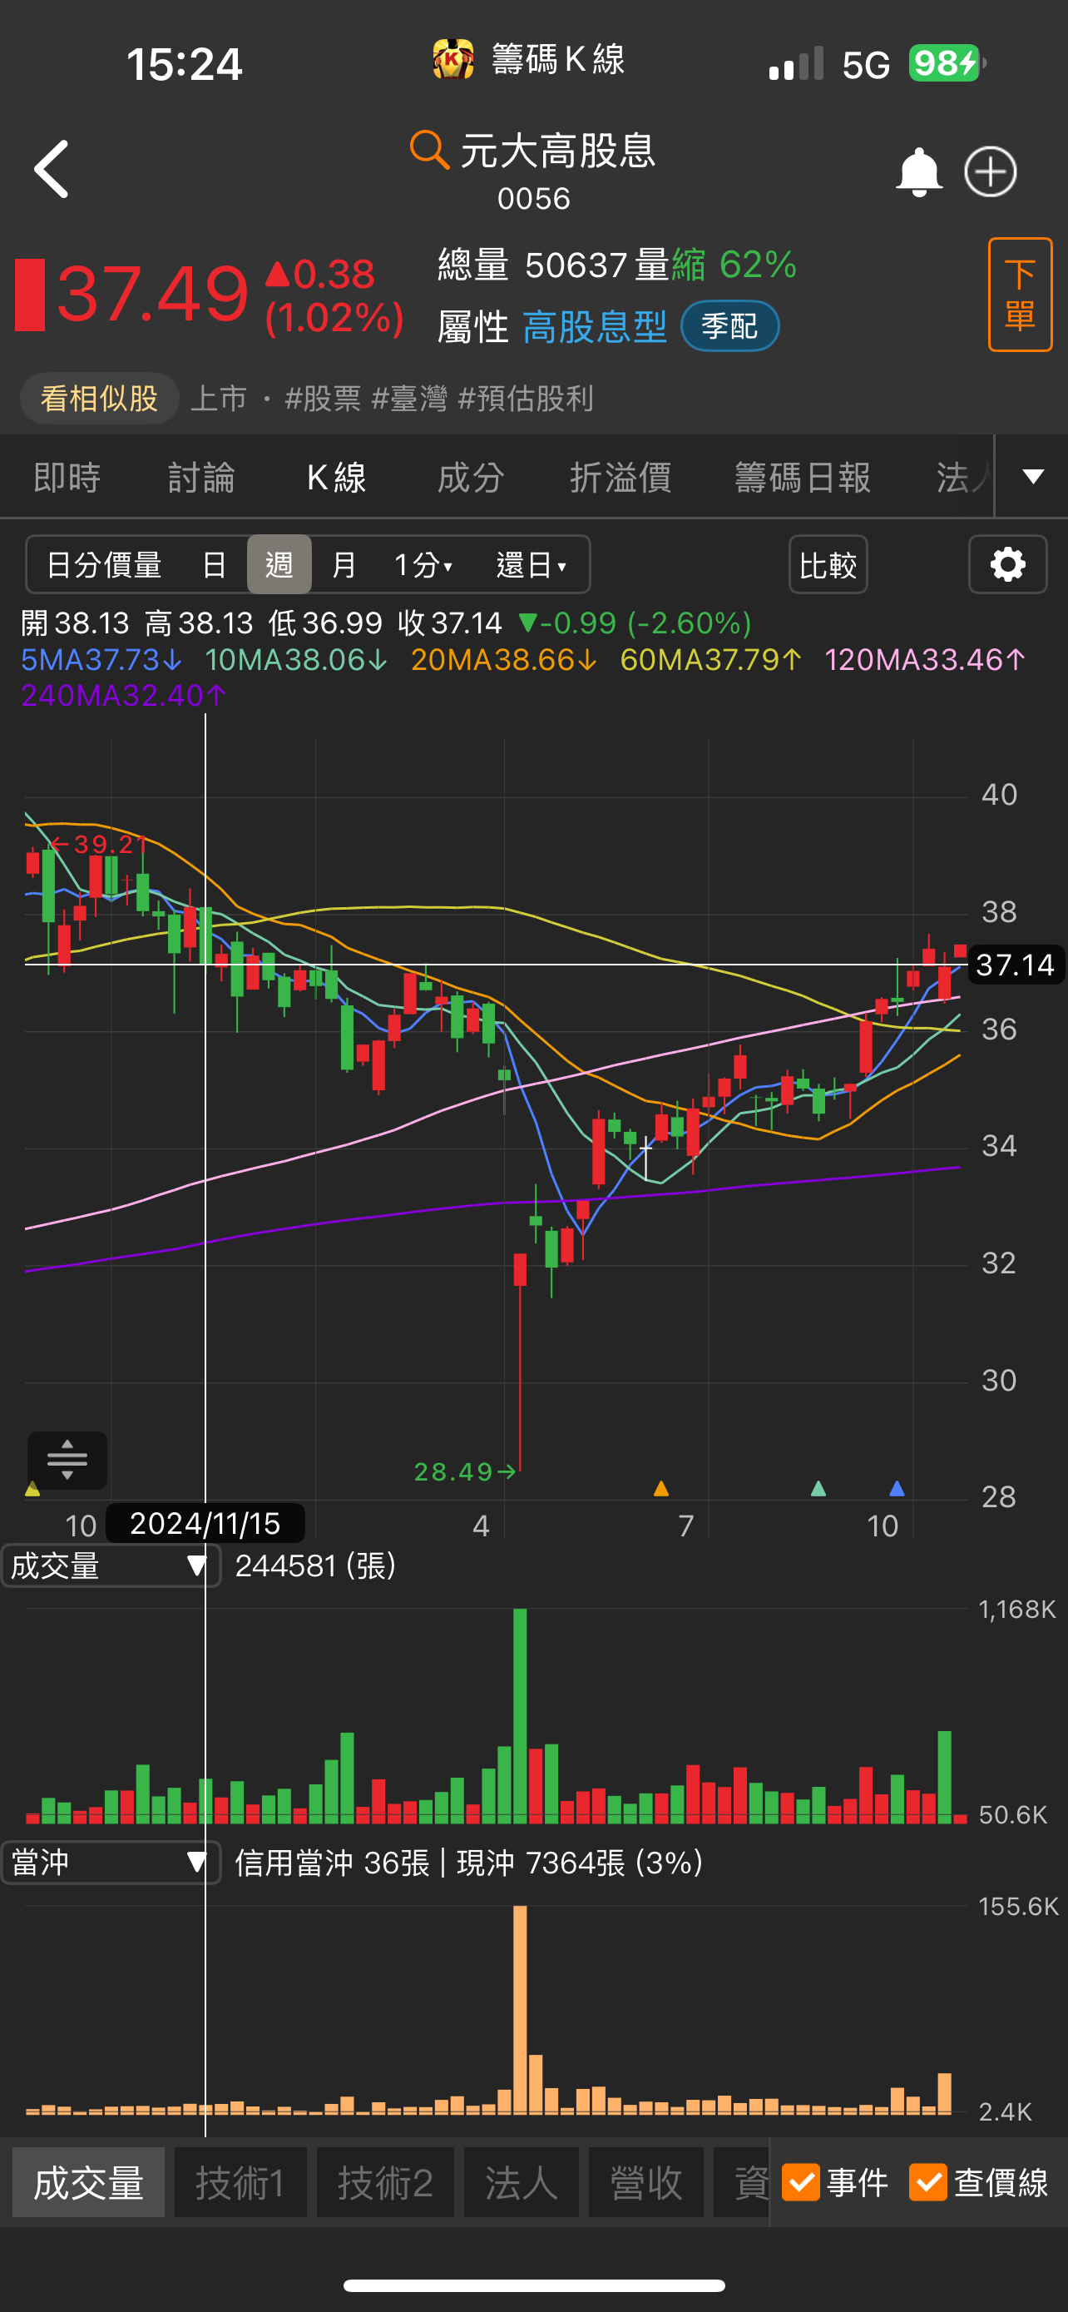1068x2312 pixels.
Task: Tap the 信用當沖 36張 text
Action: click(333, 1863)
